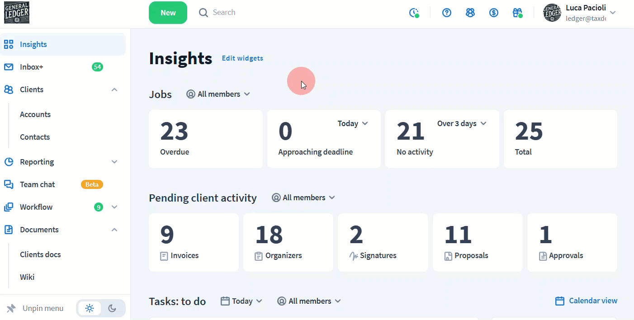Open the 23 Overdue jobs card

click(205, 139)
